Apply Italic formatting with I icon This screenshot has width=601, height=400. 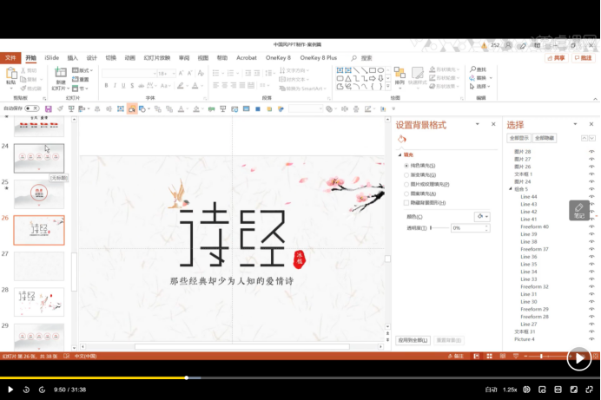(115, 85)
